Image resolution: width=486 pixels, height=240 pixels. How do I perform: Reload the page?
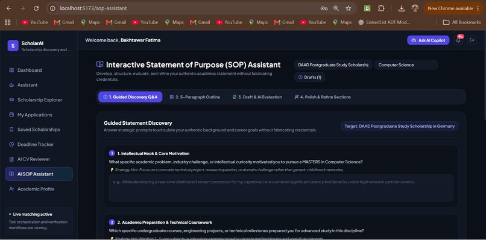[36, 8]
